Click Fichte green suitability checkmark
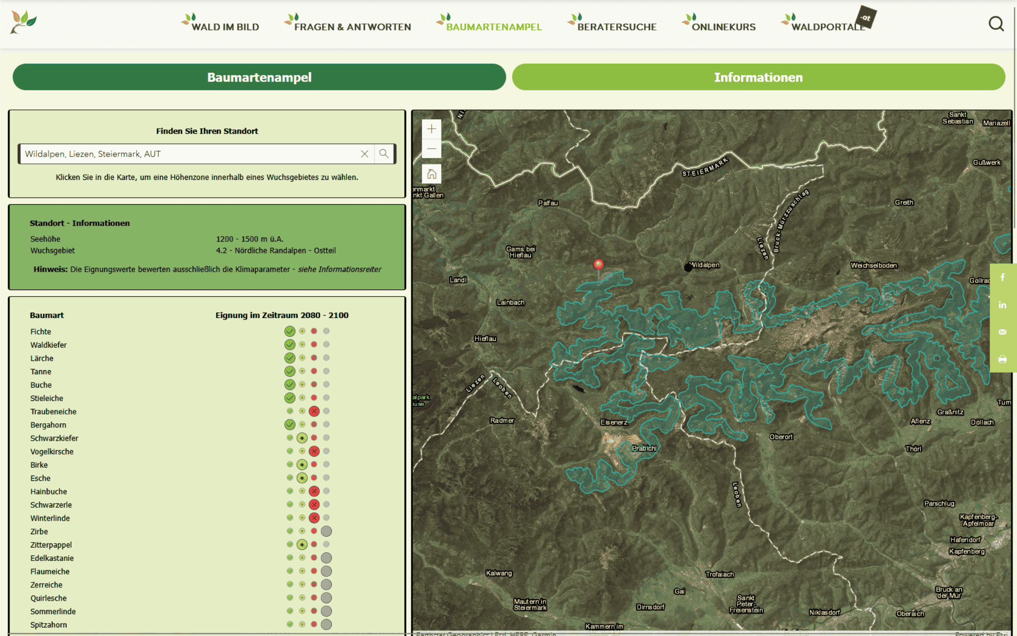The height and width of the screenshot is (636, 1017). coord(290,331)
